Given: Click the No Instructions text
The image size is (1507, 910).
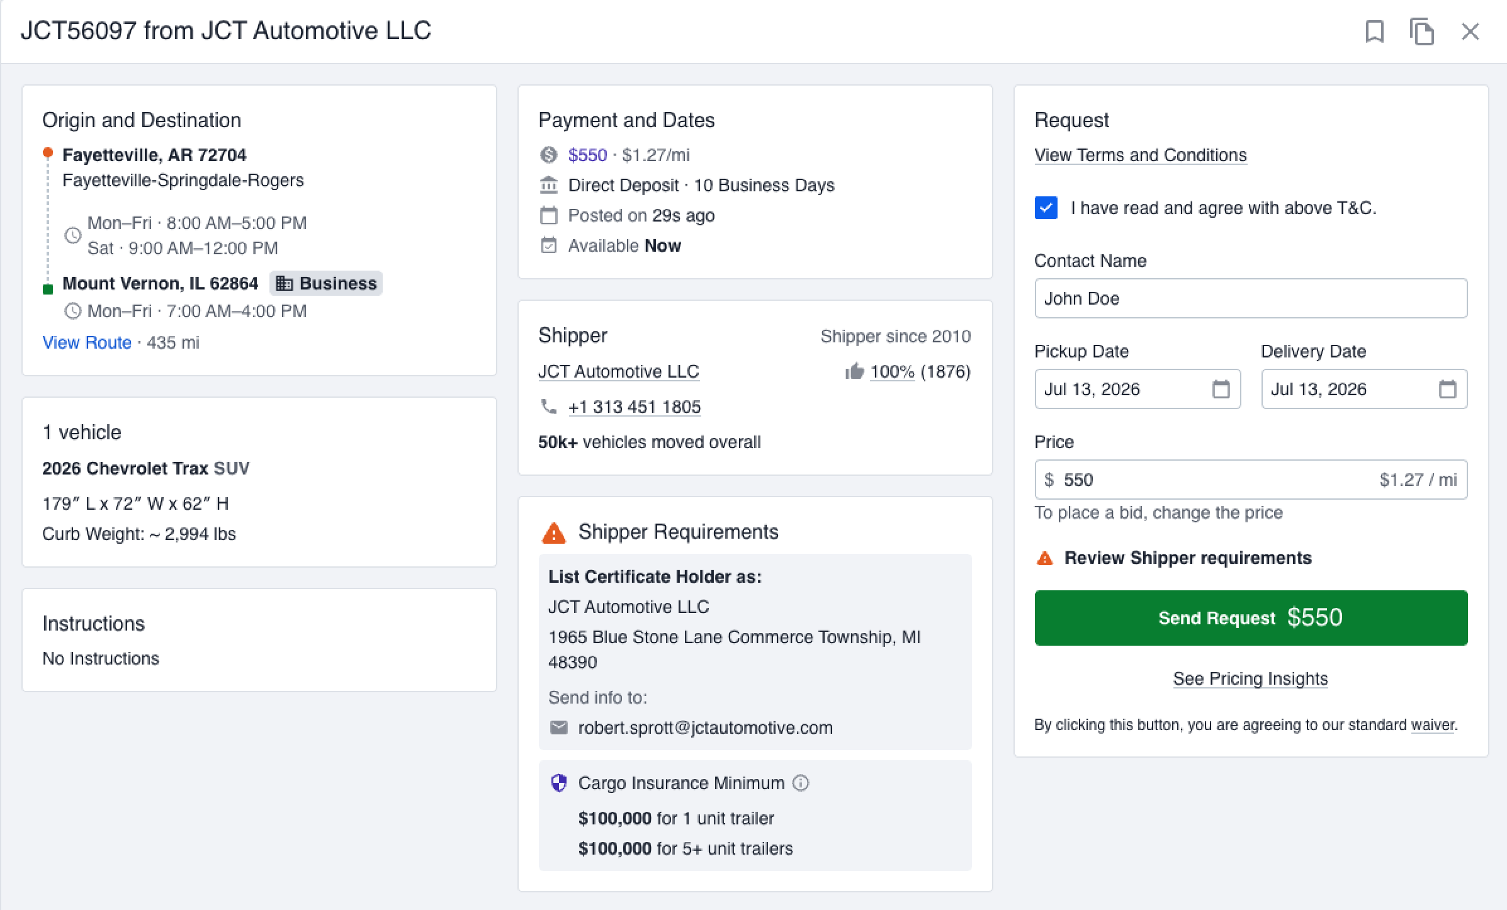Looking at the screenshot, I should tap(101, 658).
